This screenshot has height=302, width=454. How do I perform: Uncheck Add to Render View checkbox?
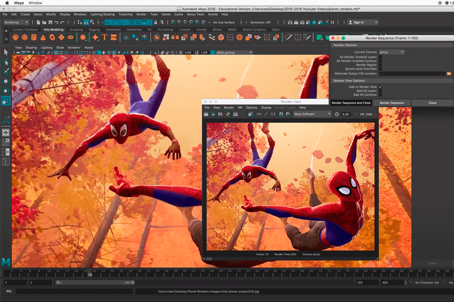tap(380, 87)
